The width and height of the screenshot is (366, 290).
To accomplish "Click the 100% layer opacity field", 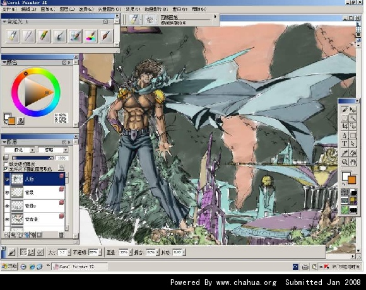I will pos(62,158).
